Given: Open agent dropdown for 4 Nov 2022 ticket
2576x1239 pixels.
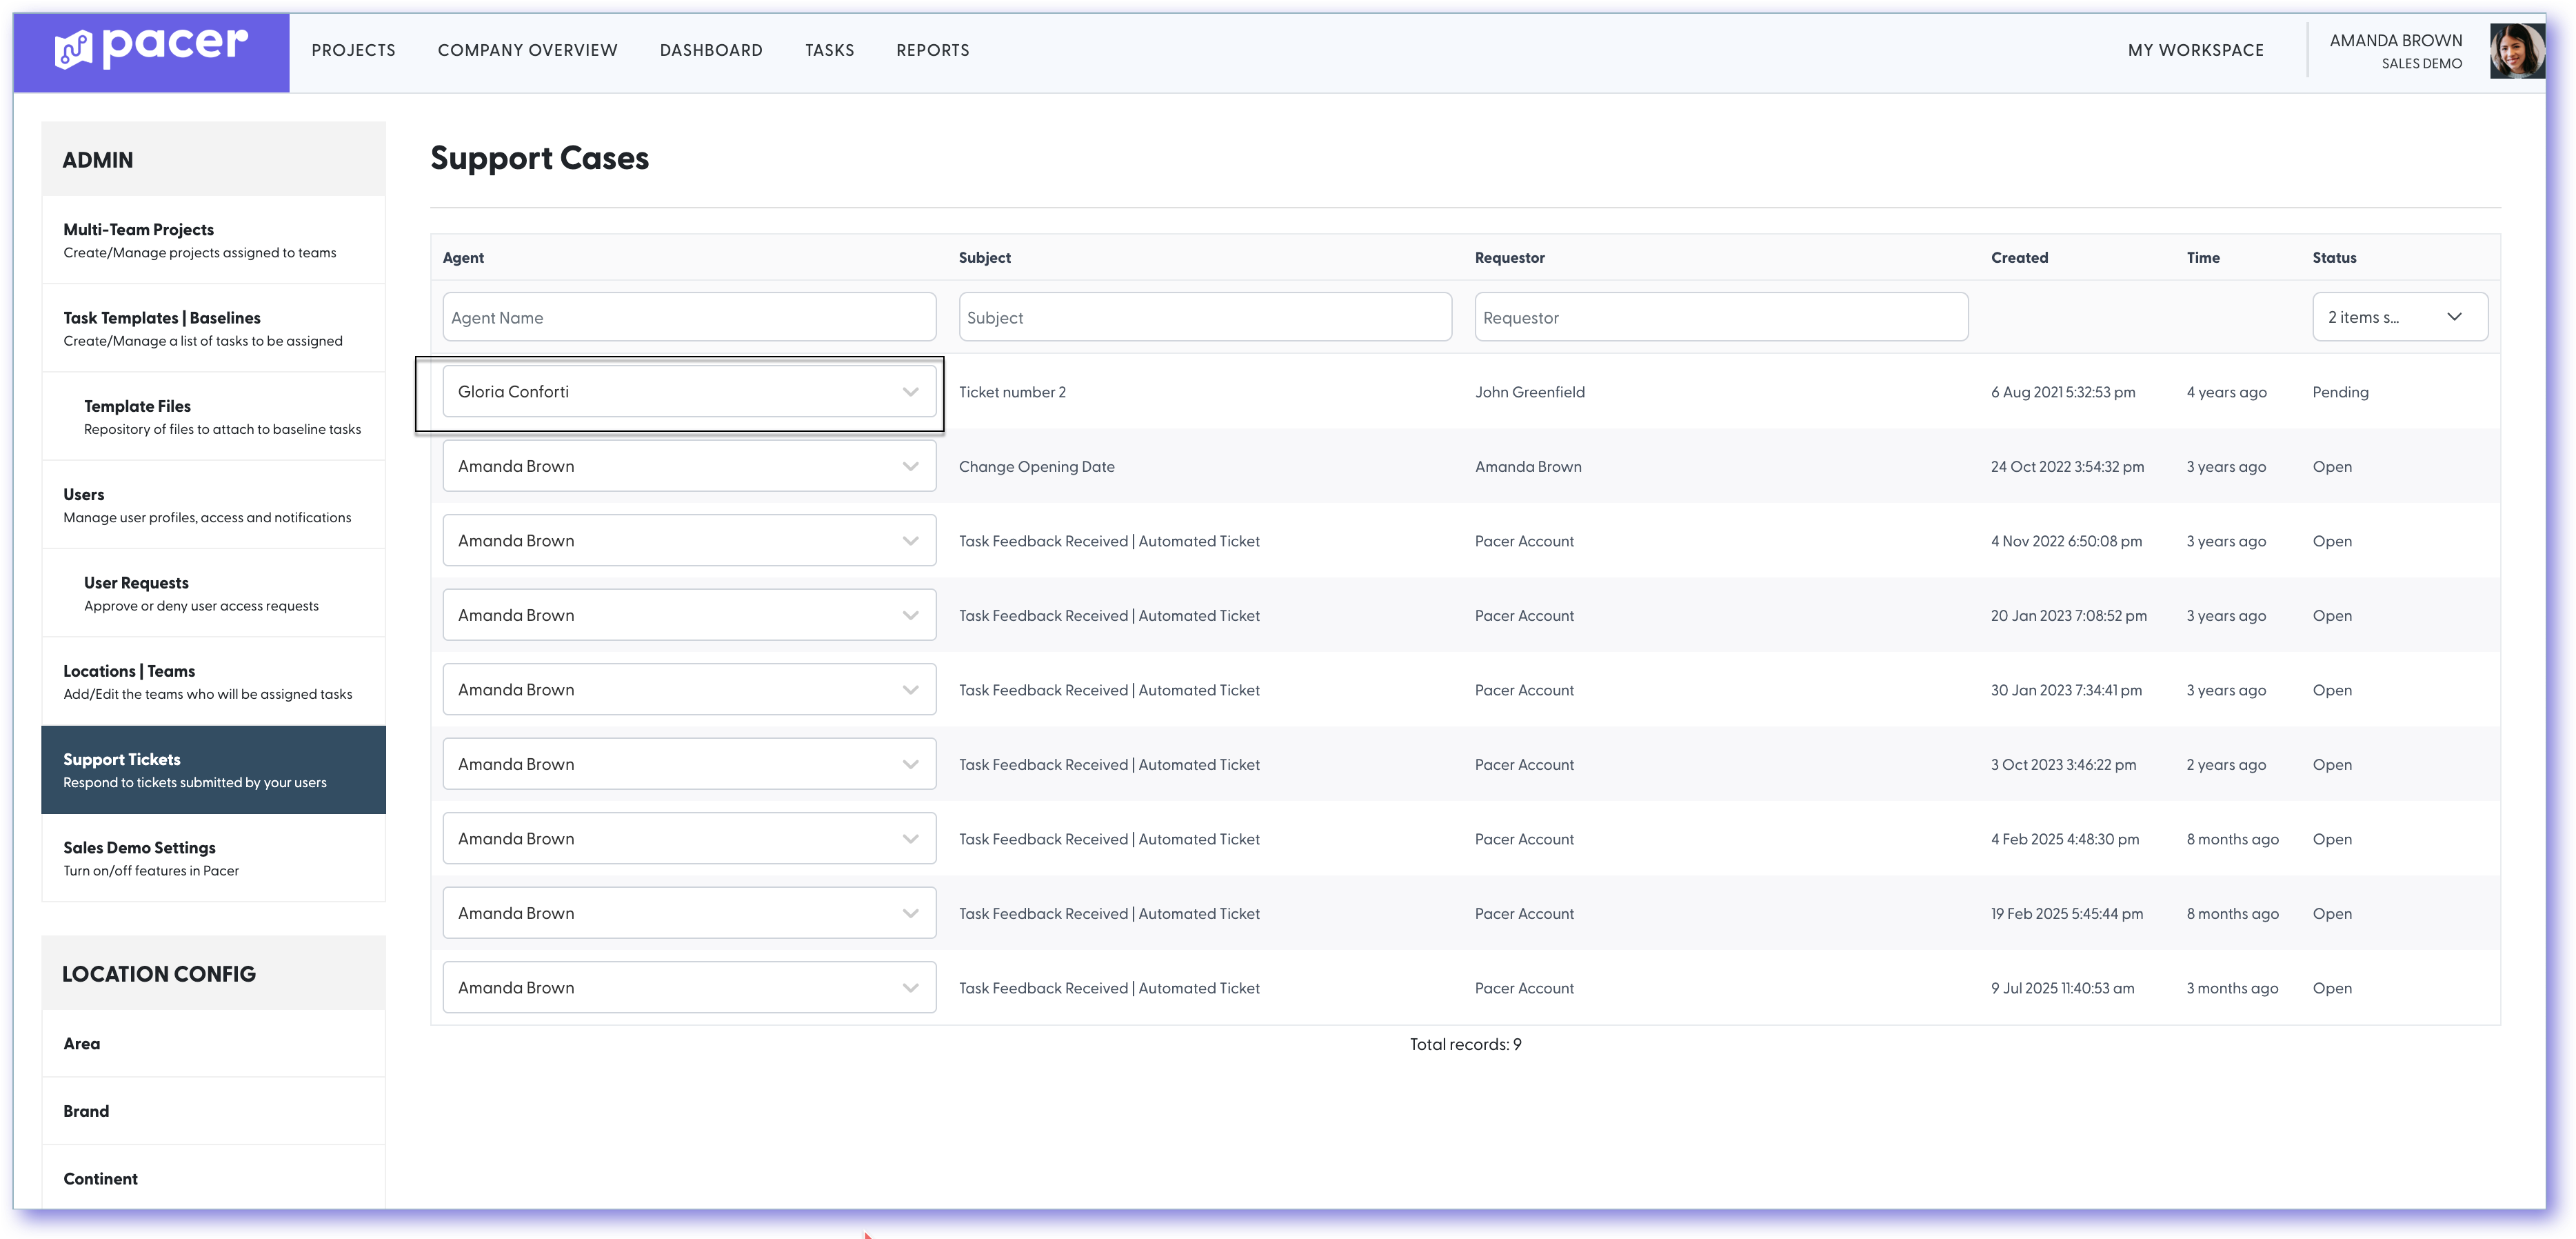Looking at the screenshot, I should (x=689, y=540).
